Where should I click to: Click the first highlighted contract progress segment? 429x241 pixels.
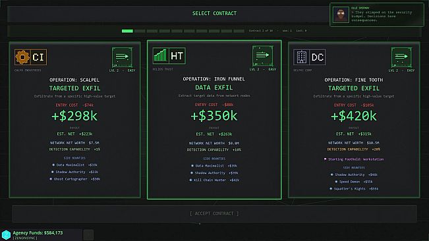click(x=127, y=31)
